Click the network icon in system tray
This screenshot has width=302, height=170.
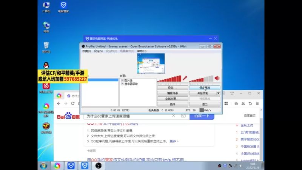[x=236, y=166]
